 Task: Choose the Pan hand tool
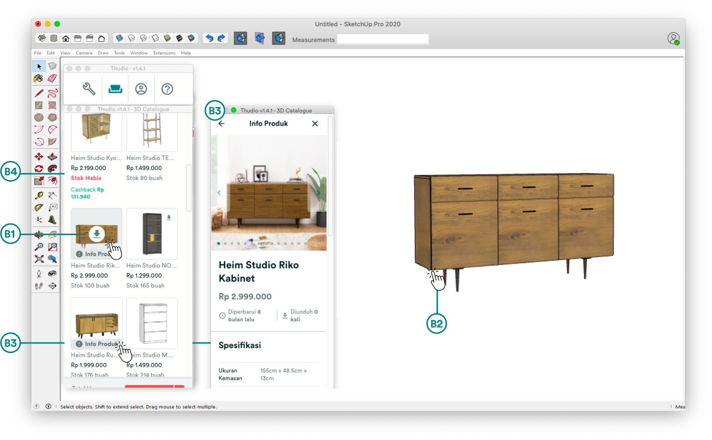coord(53,235)
